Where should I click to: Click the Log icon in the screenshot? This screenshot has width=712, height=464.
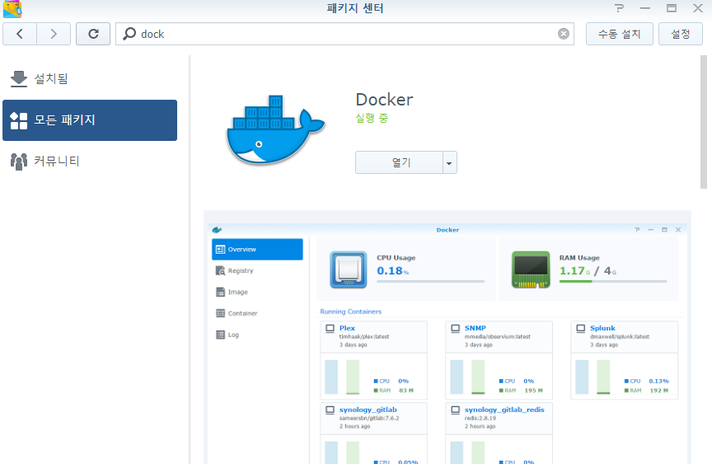pos(220,335)
